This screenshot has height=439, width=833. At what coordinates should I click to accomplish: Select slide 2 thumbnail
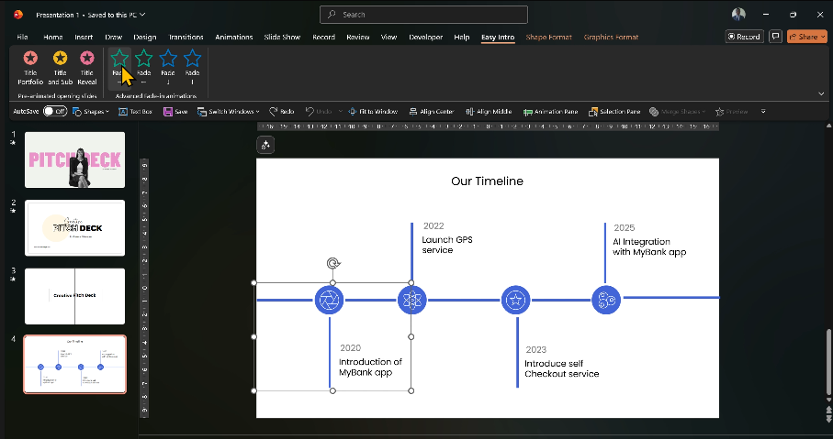pyautogui.click(x=74, y=228)
